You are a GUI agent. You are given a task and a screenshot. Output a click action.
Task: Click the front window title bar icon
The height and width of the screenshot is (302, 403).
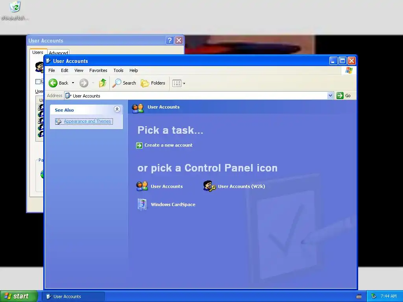coord(48,61)
